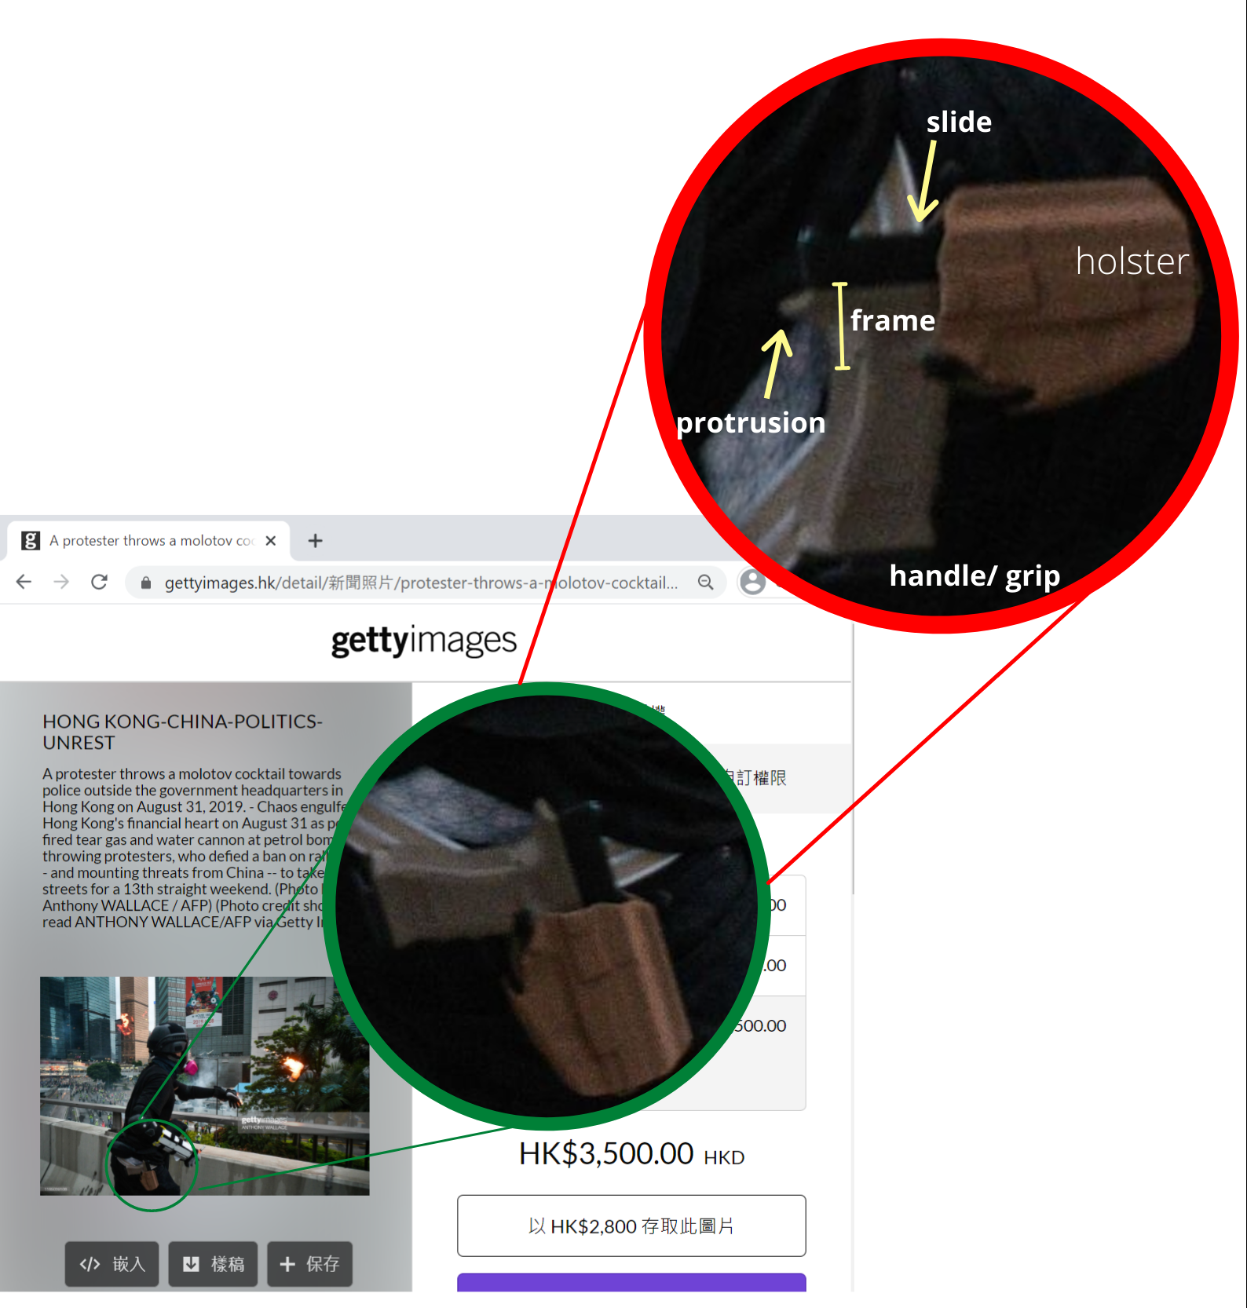
Task: Click the '以 HK$2,800 存取此圖片' button
Action: click(x=631, y=1226)
